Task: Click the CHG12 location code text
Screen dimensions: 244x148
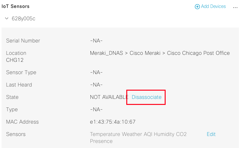Action: pos(15,60)
